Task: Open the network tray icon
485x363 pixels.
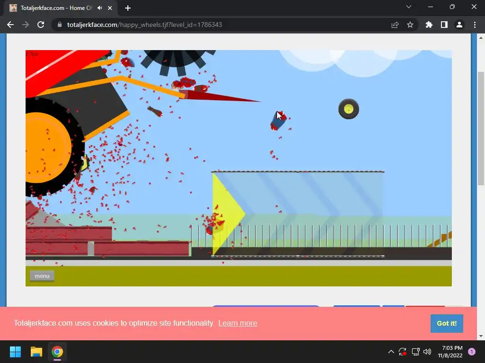Action: (x=415, y=352)
